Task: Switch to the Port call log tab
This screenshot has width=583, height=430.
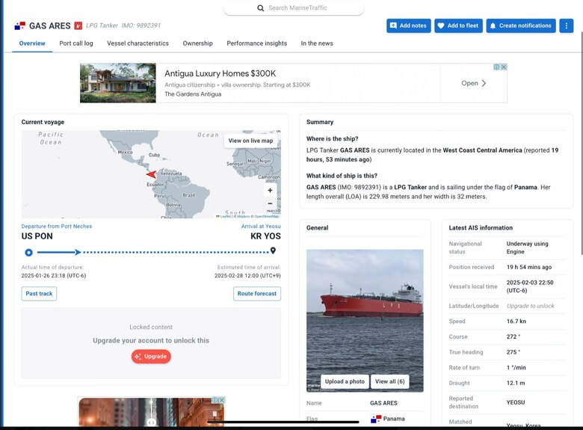Action: coord(76,43)
